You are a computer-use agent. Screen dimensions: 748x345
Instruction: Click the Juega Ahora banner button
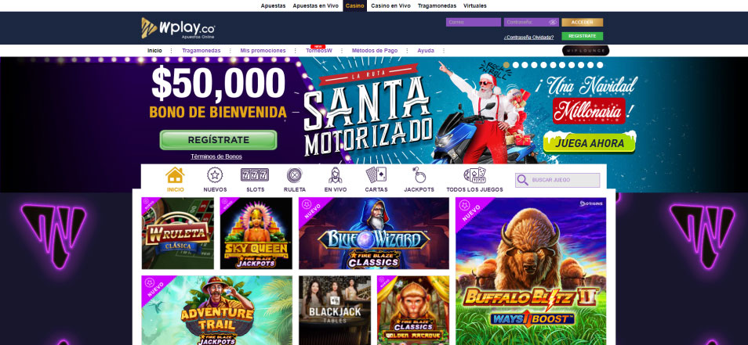click(590, 142)
